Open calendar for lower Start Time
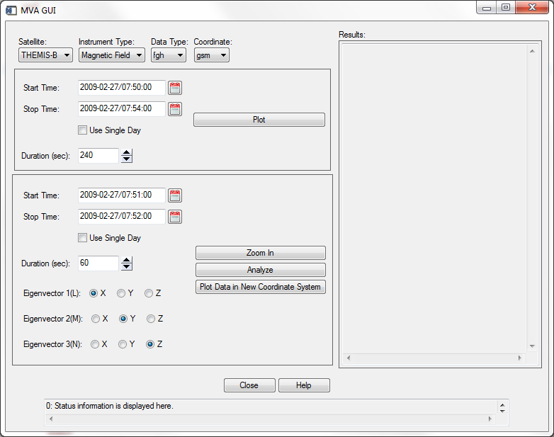This screenshot has height=437, width=554. point(175,195)
